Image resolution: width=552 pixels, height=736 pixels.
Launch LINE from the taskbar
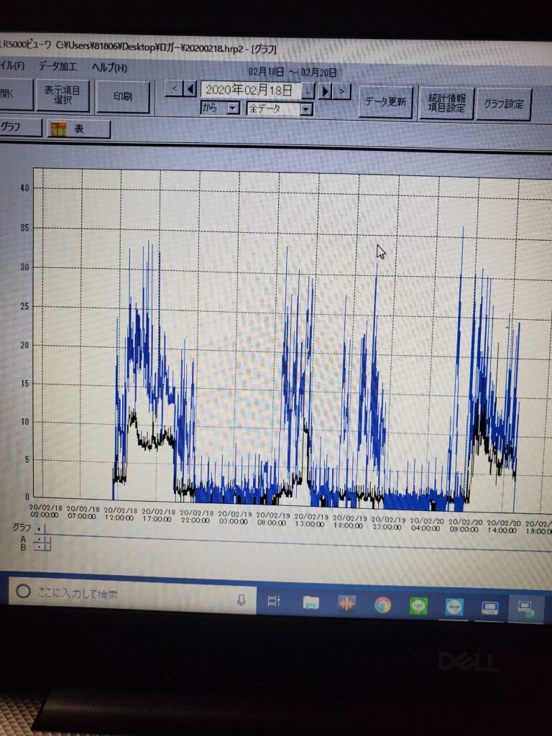pyautogui.click(x=418, y=605)
